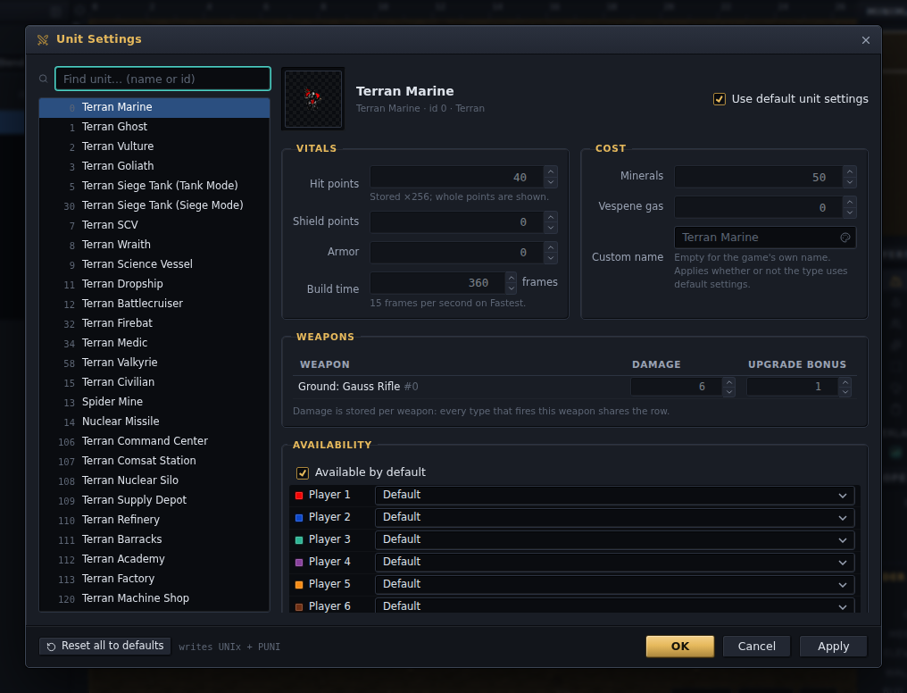Select Terran Academy in unit list
The width and height of the screenshot is (907, 693).
click(154, 559)
